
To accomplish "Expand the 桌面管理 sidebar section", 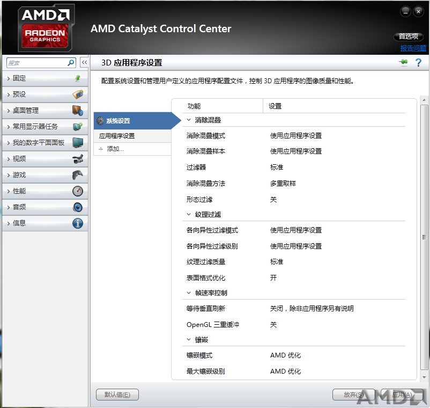I will [x=45, y=111].
